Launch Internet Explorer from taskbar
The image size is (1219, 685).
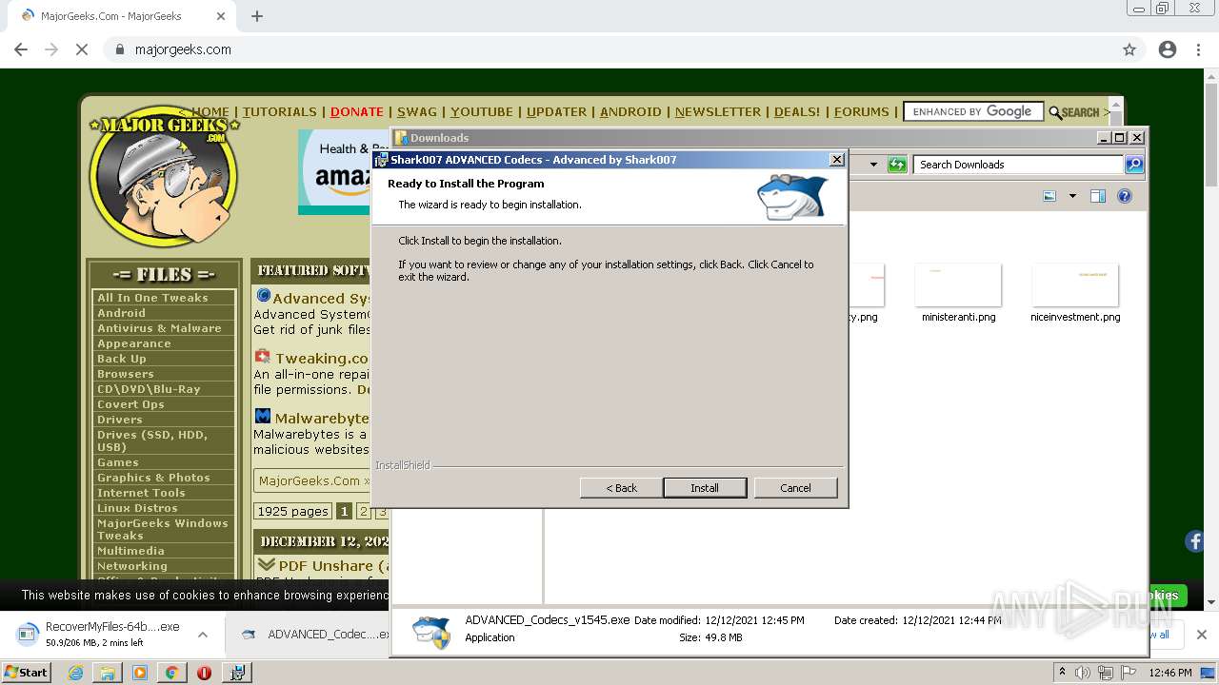75,673
